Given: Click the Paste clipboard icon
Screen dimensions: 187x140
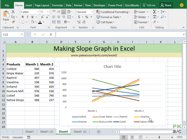Looking at the screenshot, I should [x=6, y=14].
